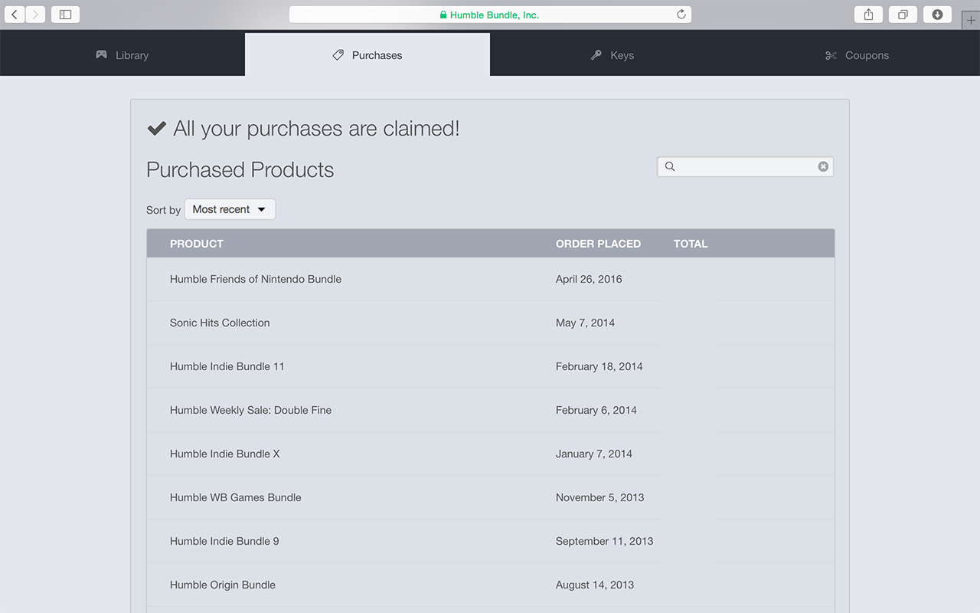Click the PRODUCT column header
980x613 pixels.
[x=197, y=244]
